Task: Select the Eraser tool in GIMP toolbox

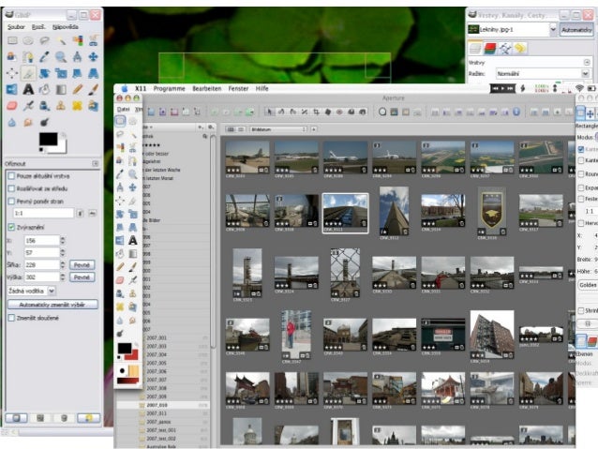Action: [x=12, y=104]
